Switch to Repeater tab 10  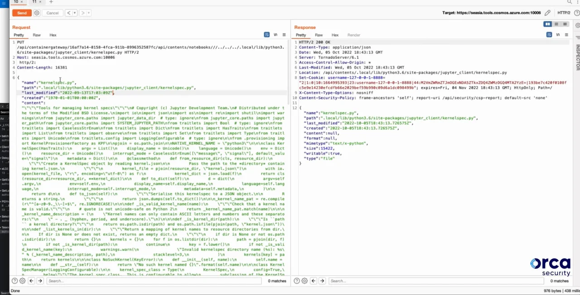[16, 2]
